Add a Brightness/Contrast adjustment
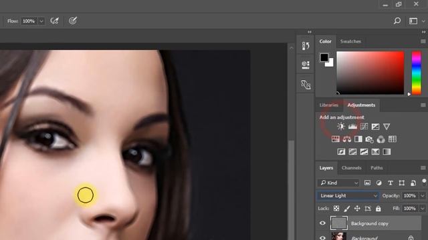The width and height of the screenshot is (428, 240). coord(341,127)
